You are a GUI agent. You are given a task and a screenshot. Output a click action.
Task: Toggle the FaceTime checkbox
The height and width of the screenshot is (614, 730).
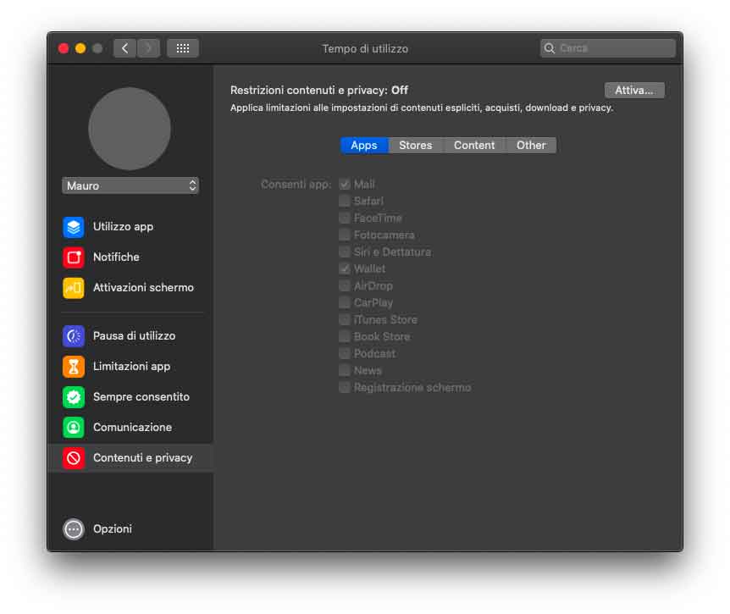pyautogui.click(x=345, y=218)
